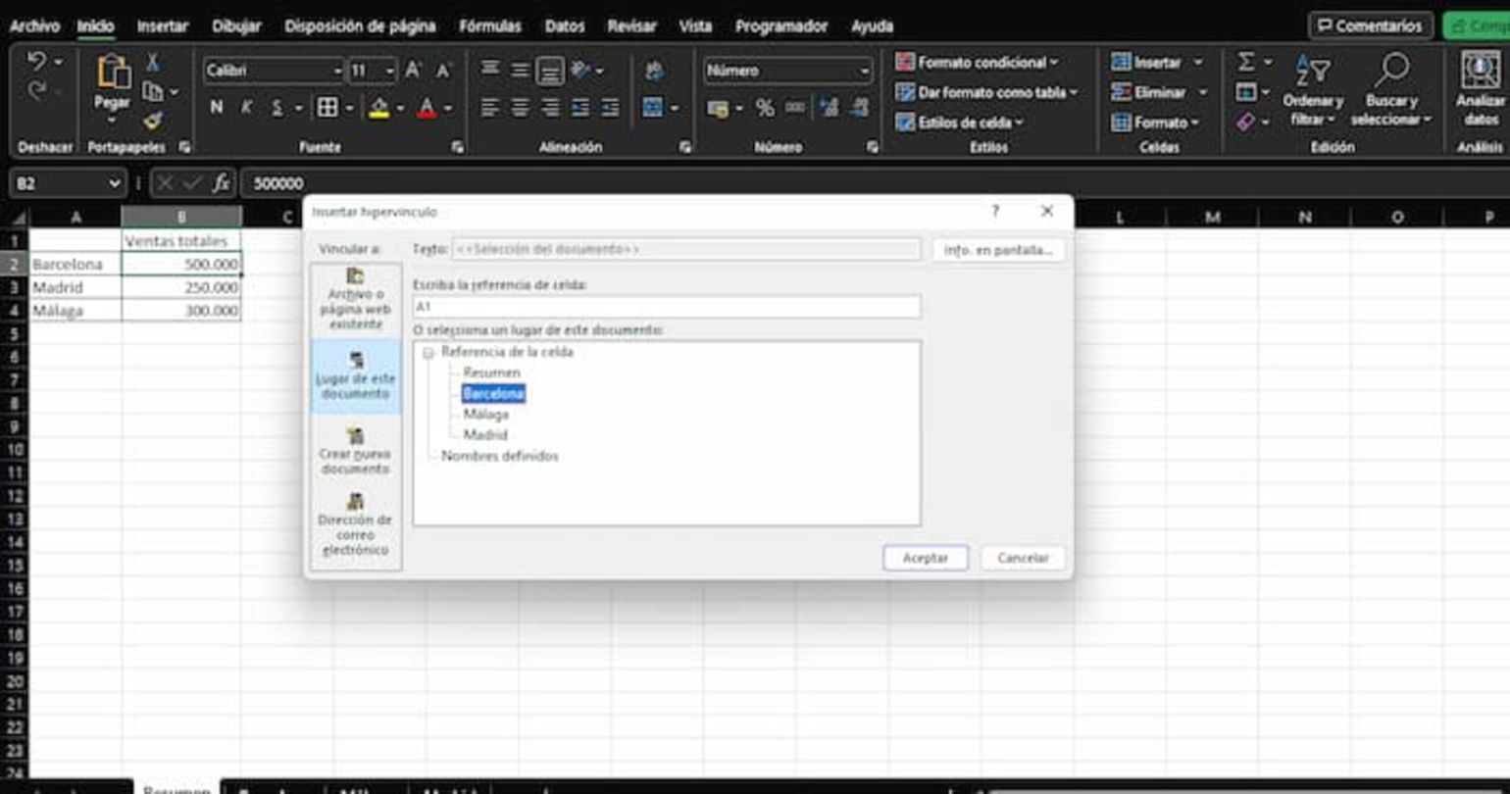Viewport: 1510px width, 794px height.
Task: Click the Copy icon in Portapapeles
Action: pos(154,92)
